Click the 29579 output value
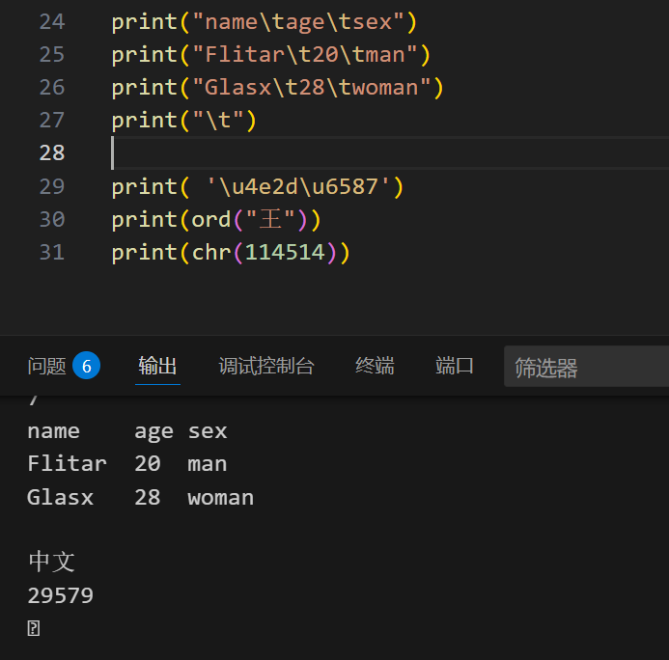This screenshot has width=669, height=660. pyautogui.click(x=60, y=595)
